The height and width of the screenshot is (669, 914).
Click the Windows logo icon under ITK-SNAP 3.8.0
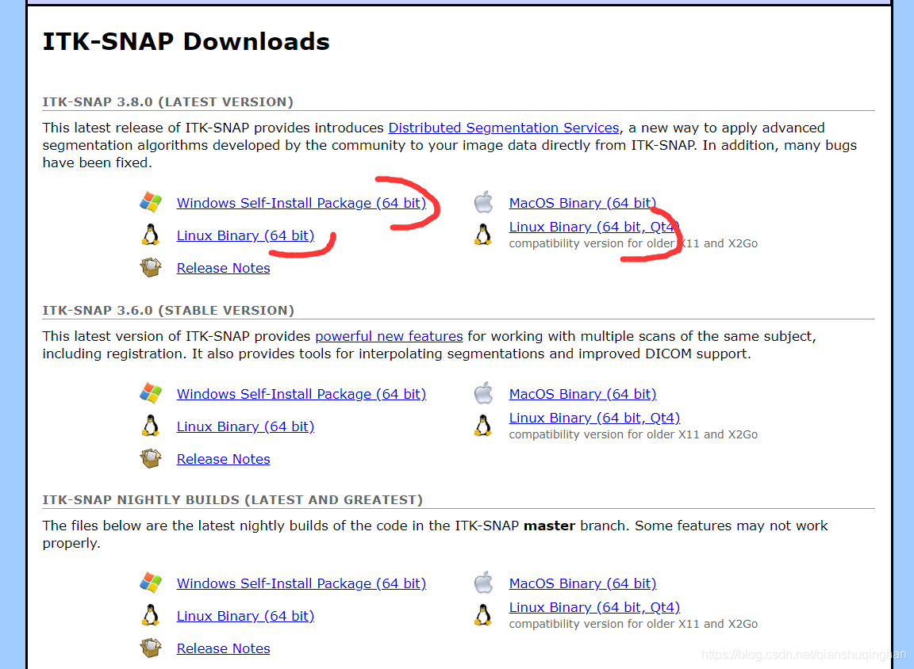tap(151, 202)
